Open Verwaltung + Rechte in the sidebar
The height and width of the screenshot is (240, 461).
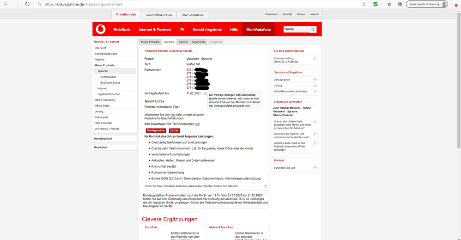tap(107, 129)
